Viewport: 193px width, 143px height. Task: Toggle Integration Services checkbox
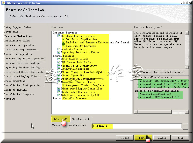pyautogui.click(x=59, y=69)
